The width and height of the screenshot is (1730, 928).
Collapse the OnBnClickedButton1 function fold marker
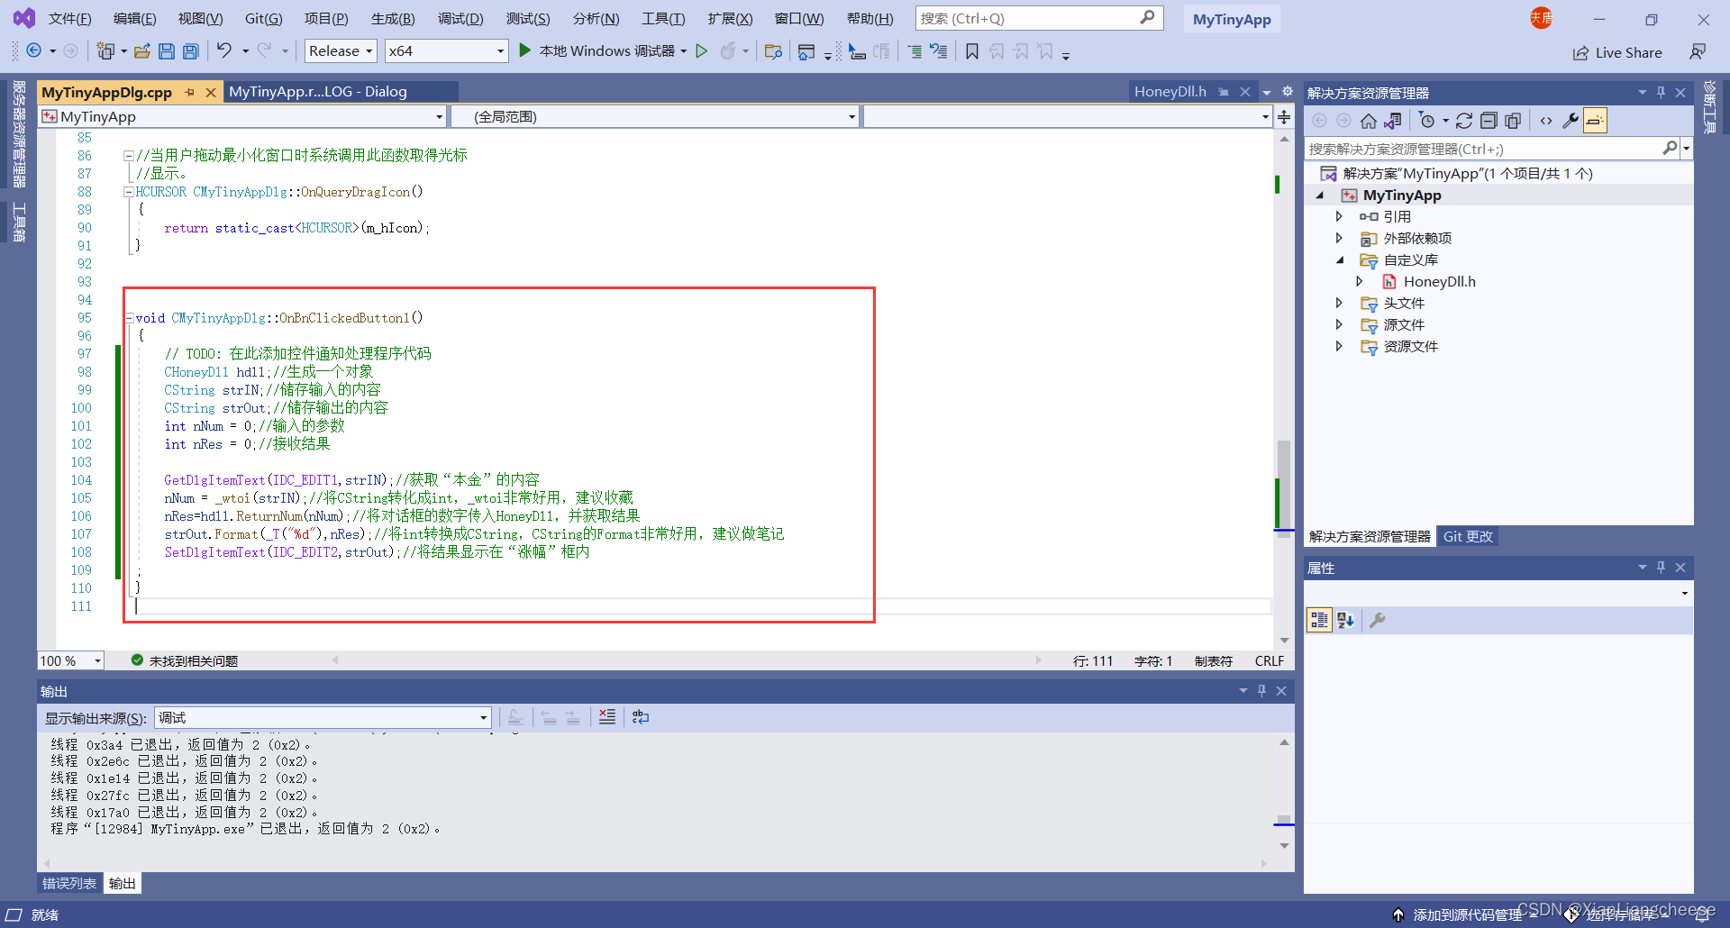coord(129,318)
